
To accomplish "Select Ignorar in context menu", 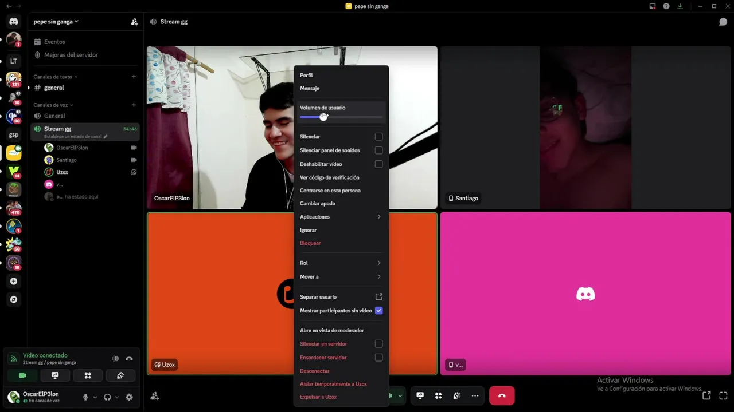I will point(341,230).
